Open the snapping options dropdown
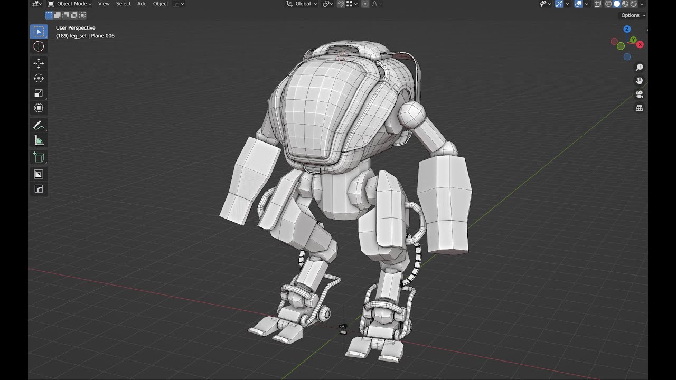Screen dimensions: 676x380 point(352,4)
